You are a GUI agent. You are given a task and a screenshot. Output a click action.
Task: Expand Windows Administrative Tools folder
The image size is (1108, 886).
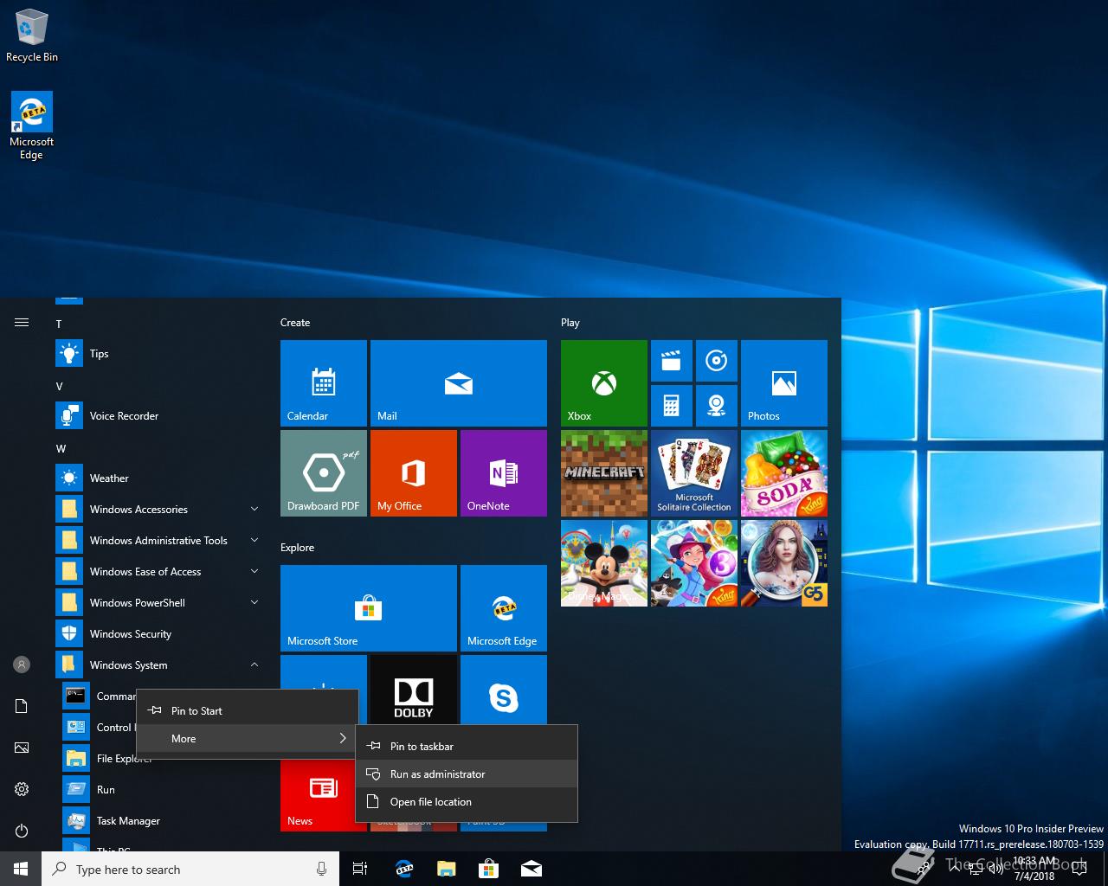[159, 541]
